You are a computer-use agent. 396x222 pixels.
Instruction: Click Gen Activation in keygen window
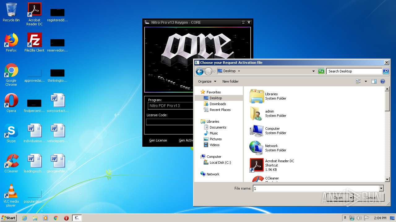pos(186,140)
